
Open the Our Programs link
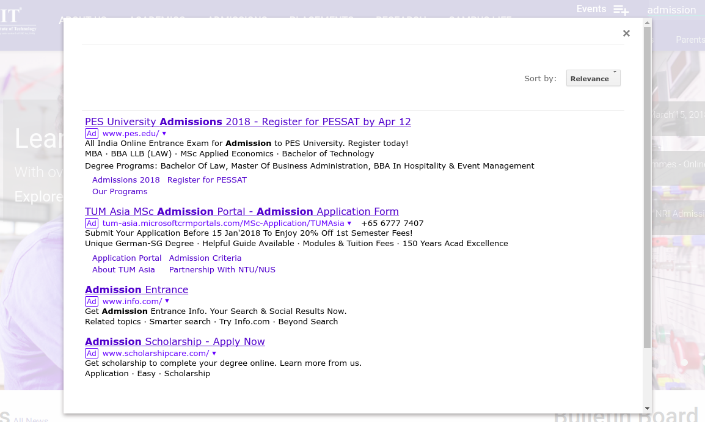[120, 191]
